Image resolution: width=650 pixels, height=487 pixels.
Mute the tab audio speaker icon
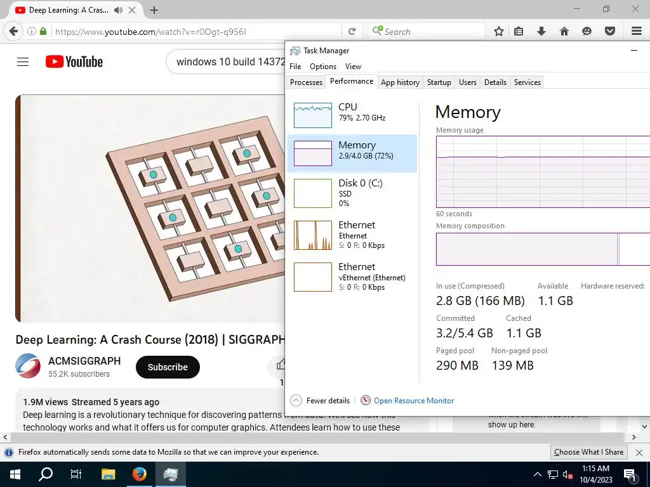118,10
